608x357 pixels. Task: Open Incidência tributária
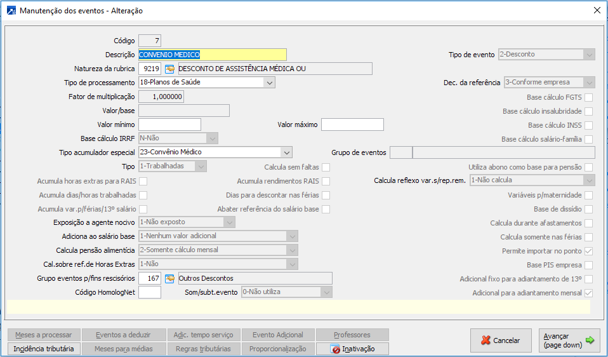[x=44, y=349]
